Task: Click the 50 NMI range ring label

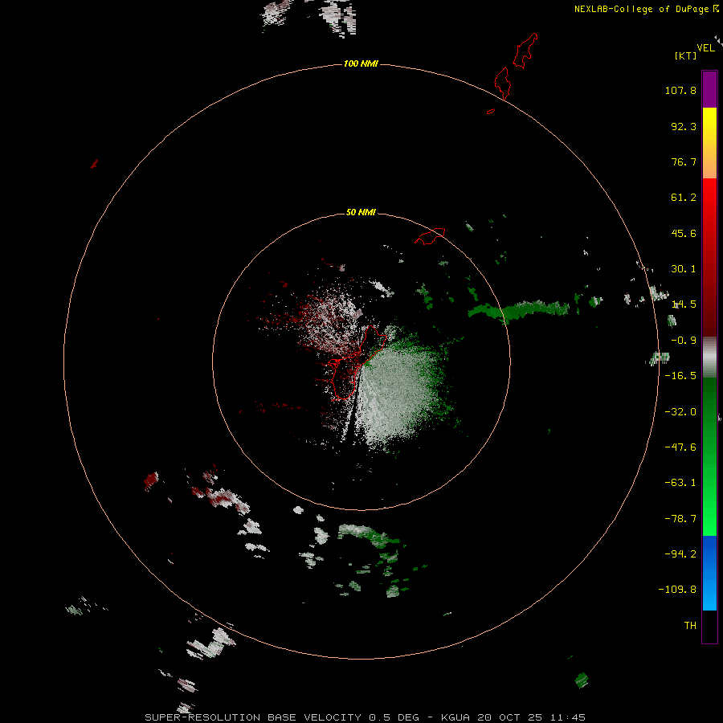Action: pos(361,212)
